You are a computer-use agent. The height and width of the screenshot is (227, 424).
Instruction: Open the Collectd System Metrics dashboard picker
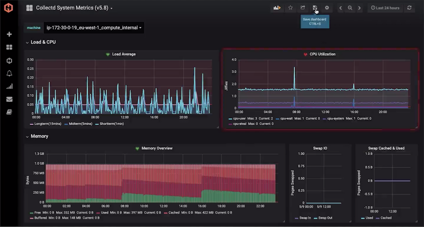74,8
